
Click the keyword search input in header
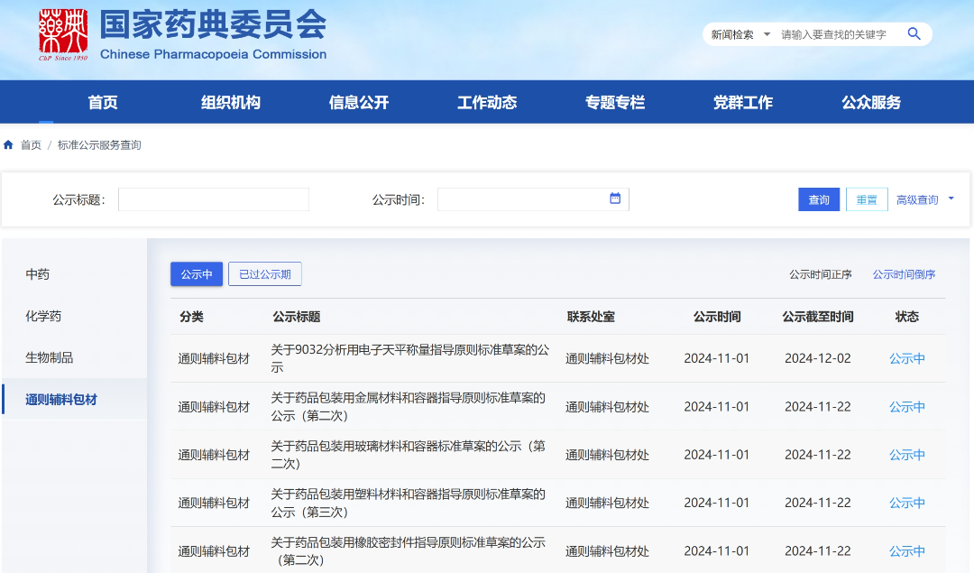coord(833,35)
